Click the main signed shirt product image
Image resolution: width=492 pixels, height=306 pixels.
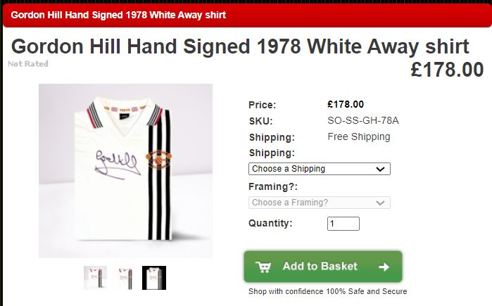pyautogui.click(x=125, y=171)
